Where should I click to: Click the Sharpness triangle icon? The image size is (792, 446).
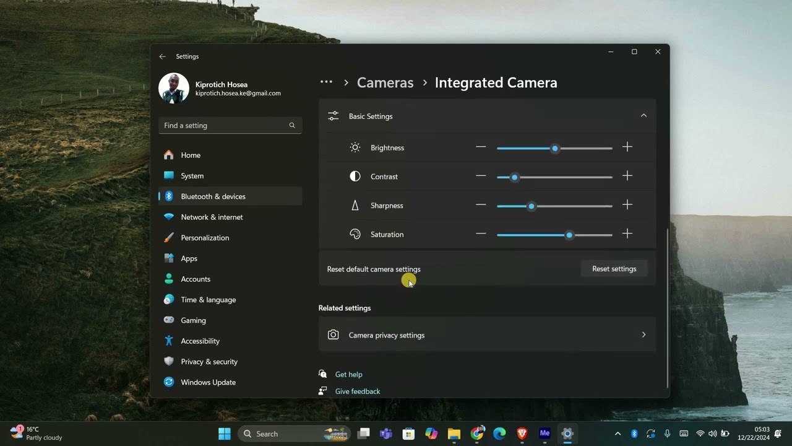click(355, 206)
